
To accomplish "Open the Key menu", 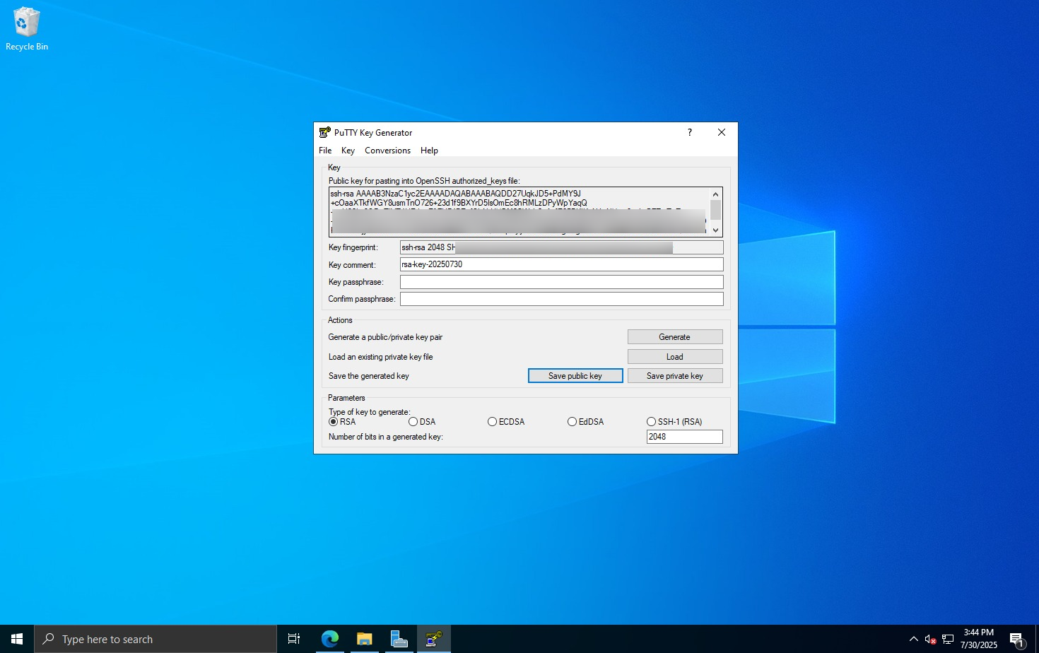I will pyautogui.click(x=348, y=150).
